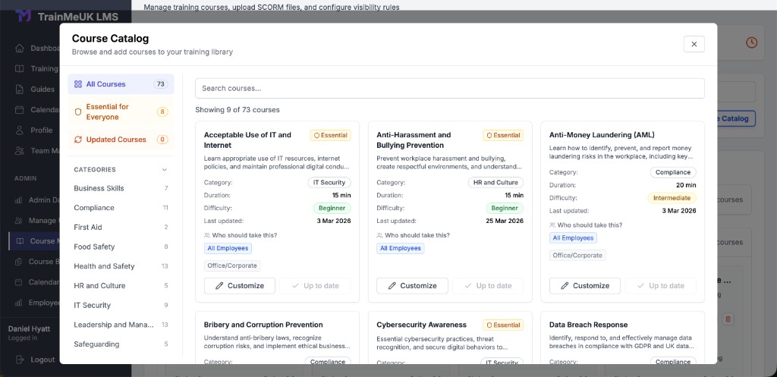
Task: Filter by Leadership and Management category
Action: click(121, 325)
